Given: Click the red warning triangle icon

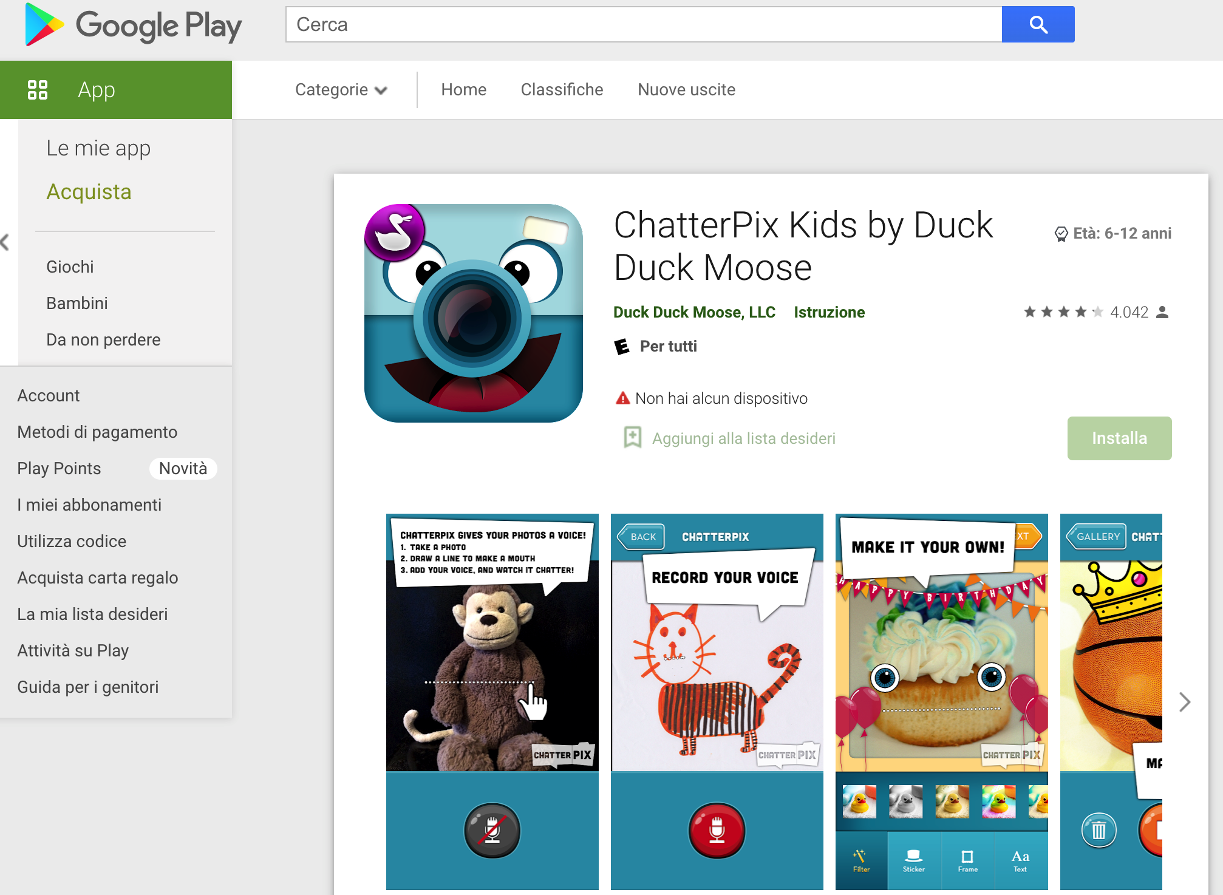Looking at the screenshot, I should (x=622, y=398).
